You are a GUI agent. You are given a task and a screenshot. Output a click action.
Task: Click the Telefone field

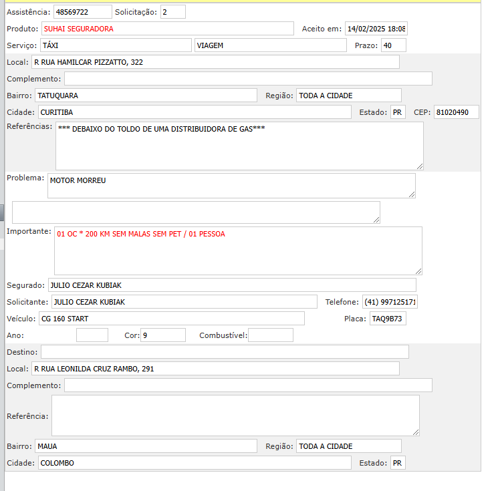click(390, 302)
